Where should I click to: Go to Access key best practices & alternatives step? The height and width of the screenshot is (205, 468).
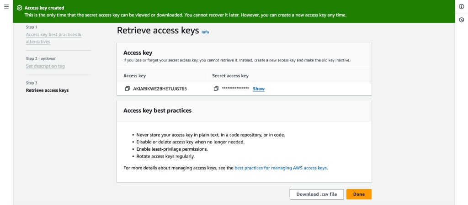tap(54, 38)
